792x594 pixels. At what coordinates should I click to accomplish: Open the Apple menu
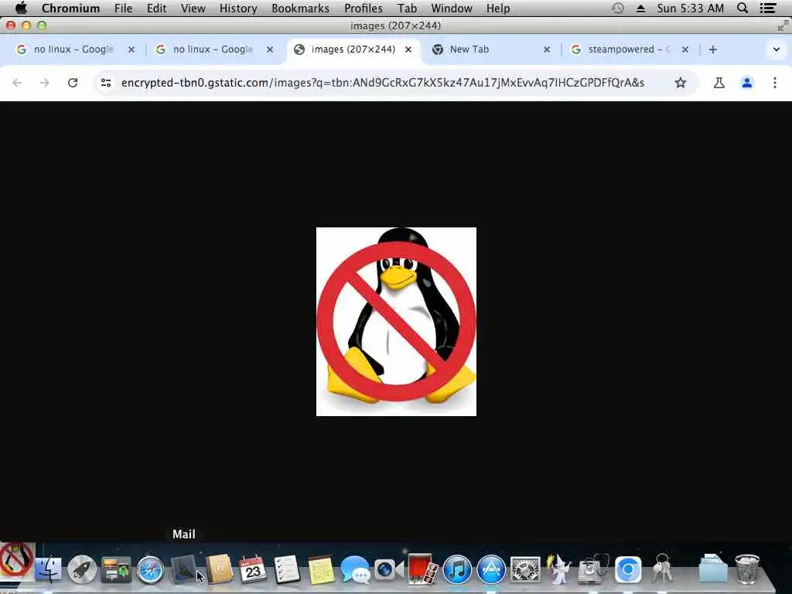coord(21,9)
